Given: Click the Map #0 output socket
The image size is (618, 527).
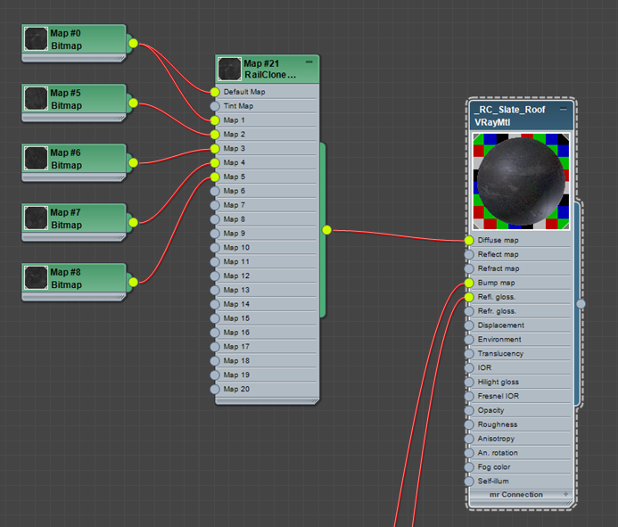Looking at the screenshot, I should tap(133, 43).
